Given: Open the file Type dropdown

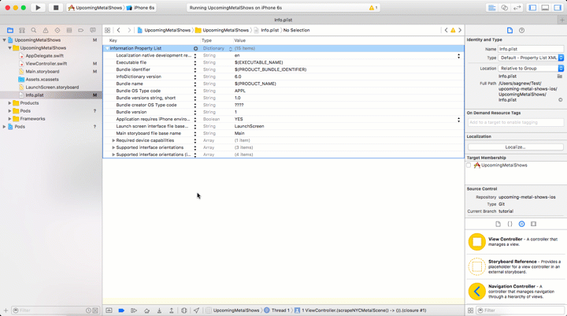Looking at the screenshot, I should [531, 58].
